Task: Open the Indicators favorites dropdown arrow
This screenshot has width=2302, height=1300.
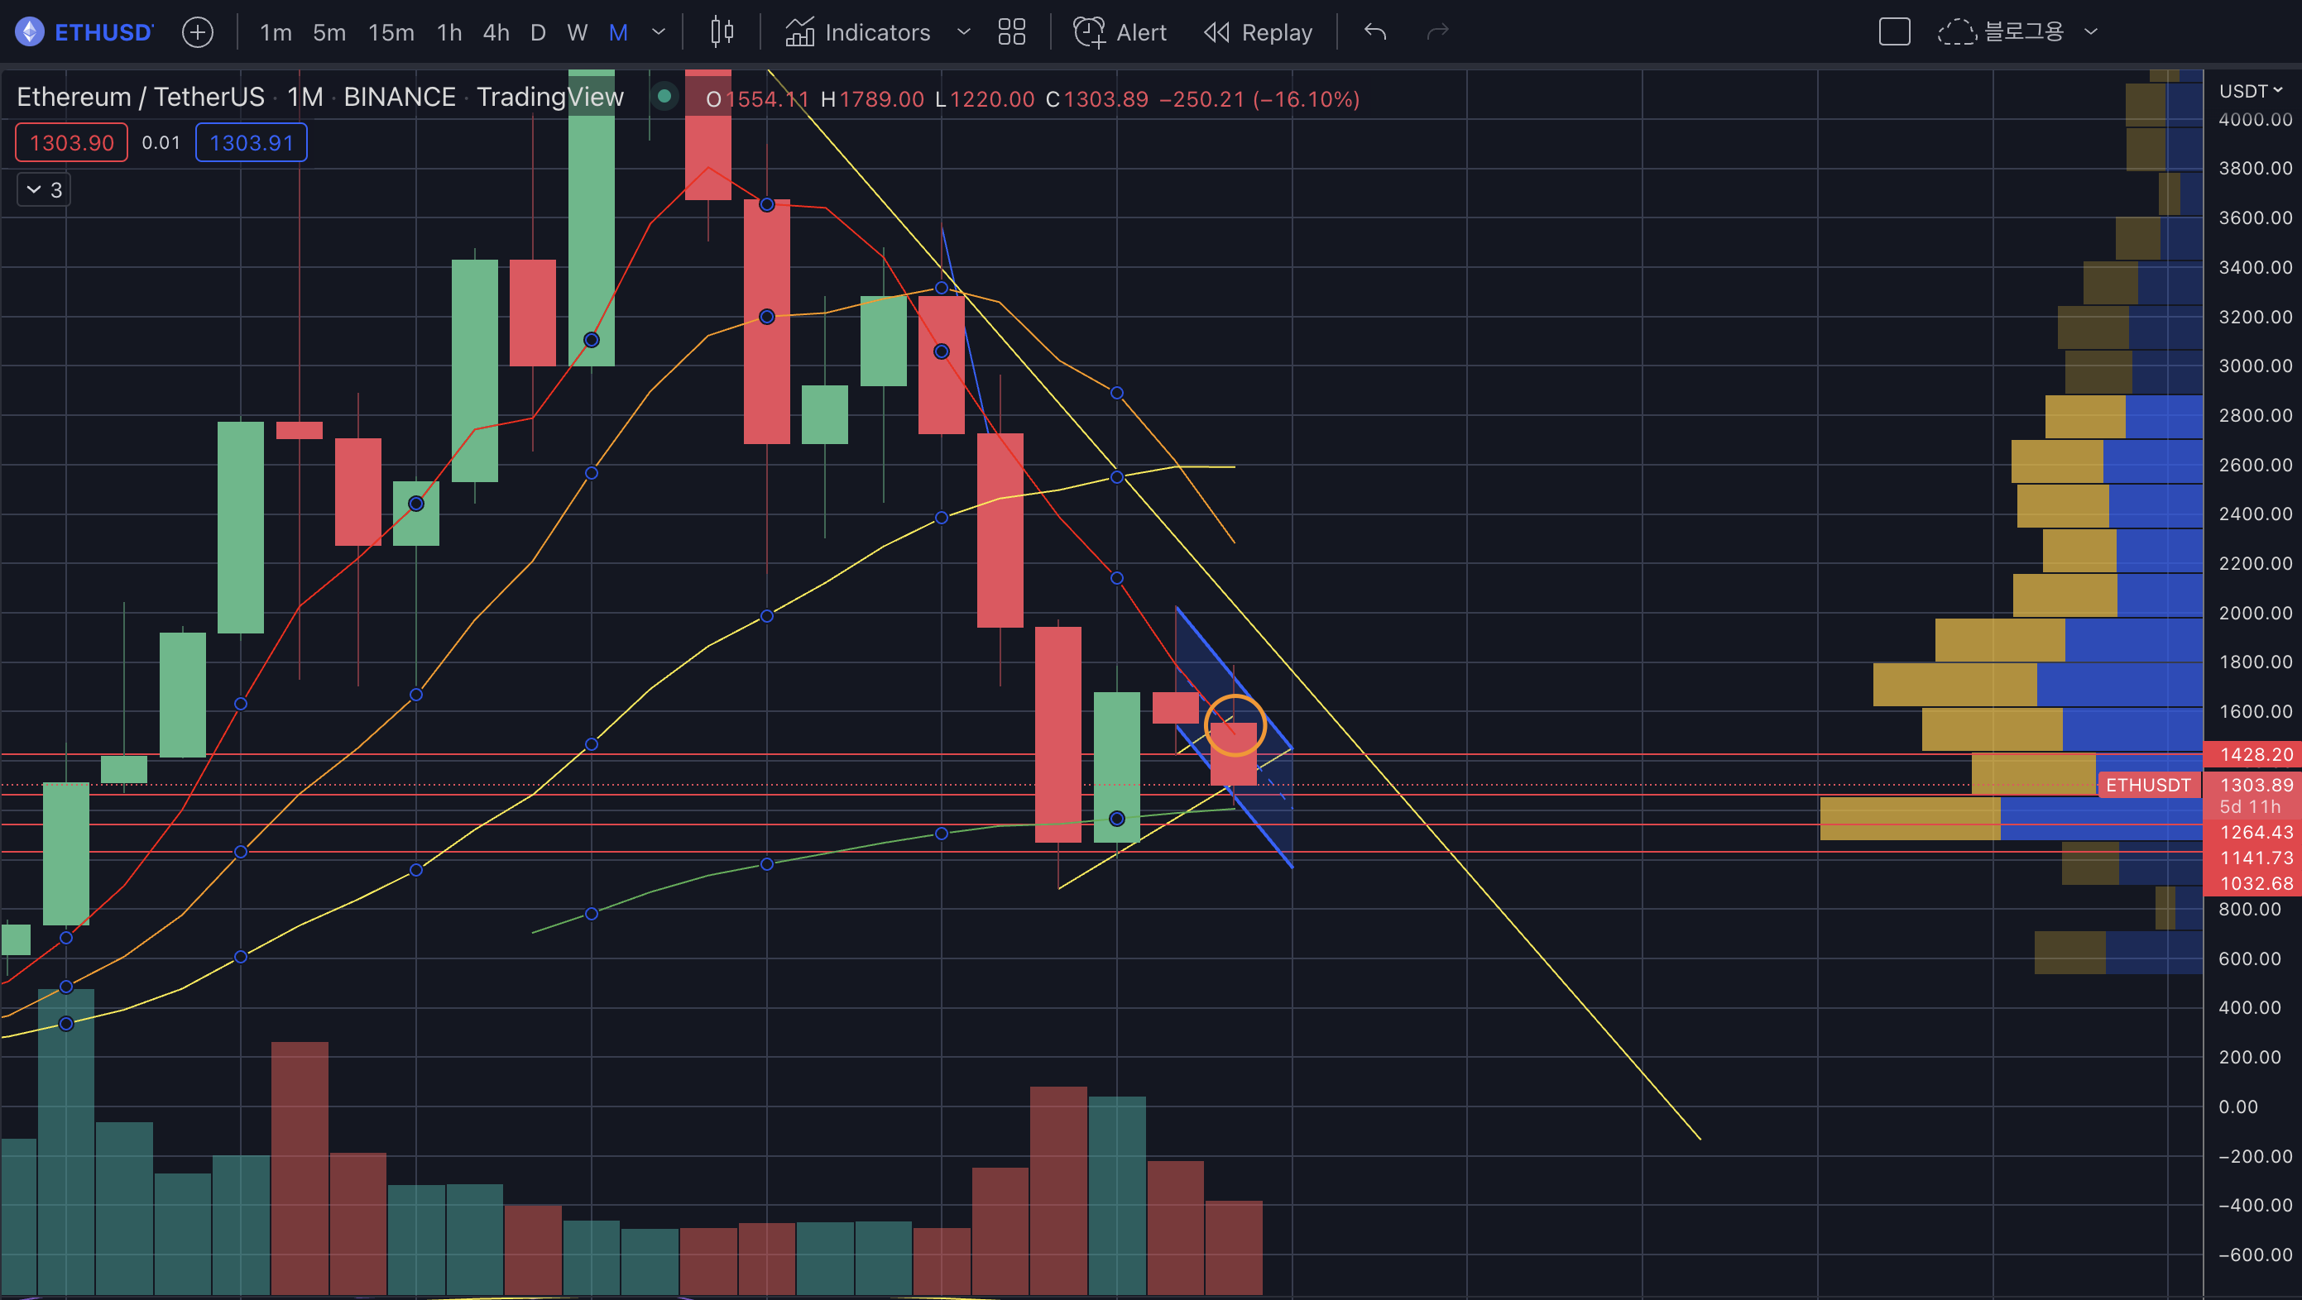Action: coord(963,33)
